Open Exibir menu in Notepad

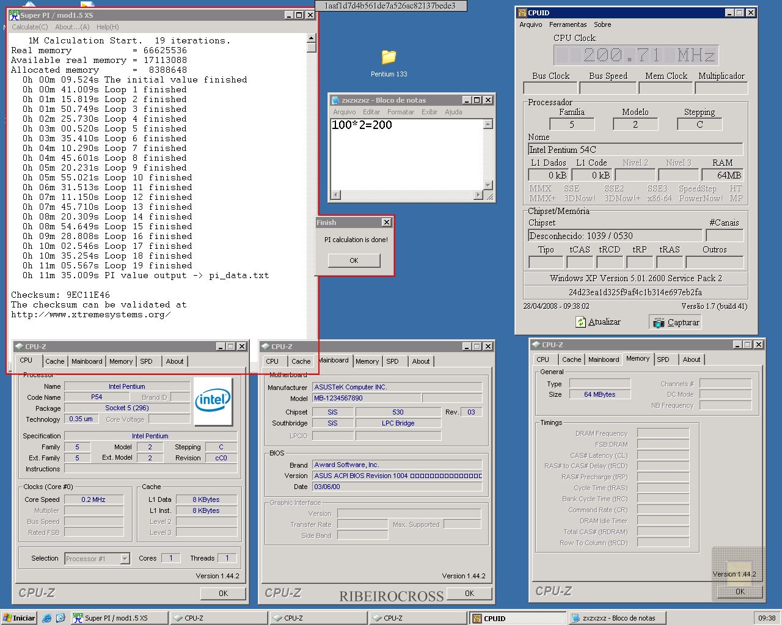429,112
